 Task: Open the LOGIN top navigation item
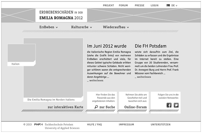pos(155,5)
